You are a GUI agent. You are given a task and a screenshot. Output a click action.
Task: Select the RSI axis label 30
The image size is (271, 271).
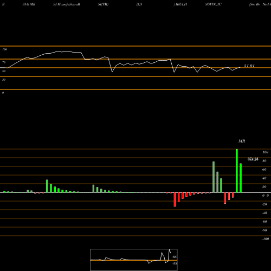click(4, 80)
